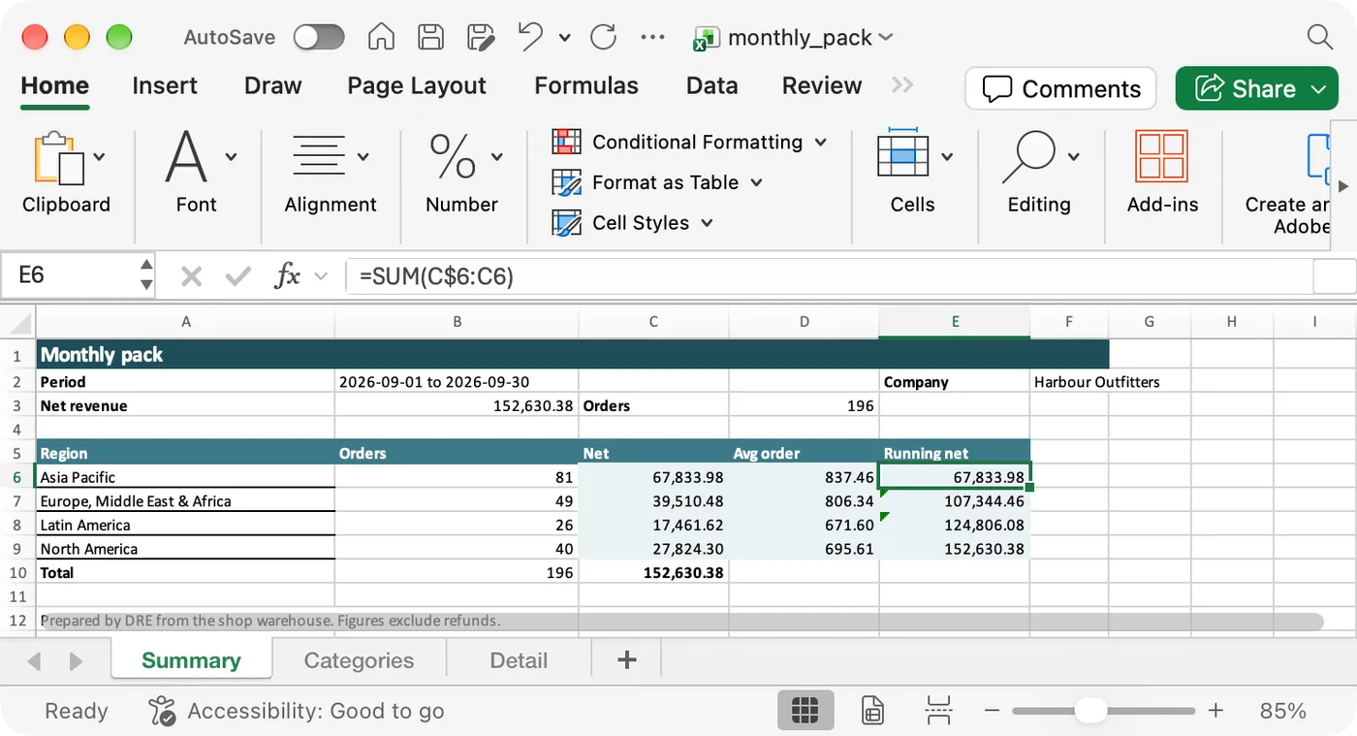Open the Editing group
The height and width of the screenshot is (736, 1357).
[1039, 172]
